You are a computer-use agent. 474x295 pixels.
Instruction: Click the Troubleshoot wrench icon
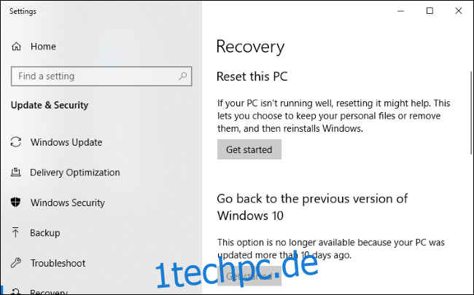(x=16, y=263)
